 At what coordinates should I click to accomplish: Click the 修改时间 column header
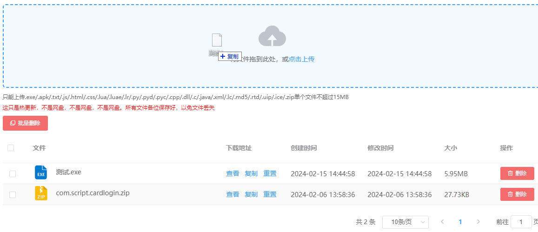[x=380, y=148]
